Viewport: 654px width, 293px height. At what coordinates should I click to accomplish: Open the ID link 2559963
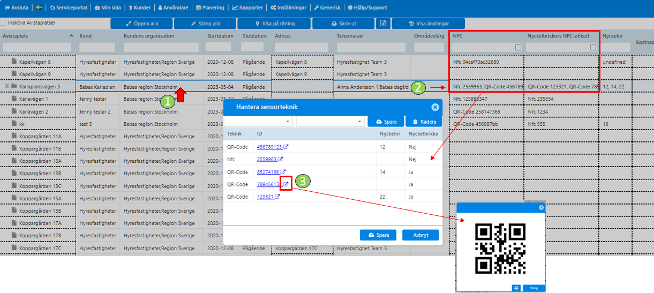(x=267, y=159)
